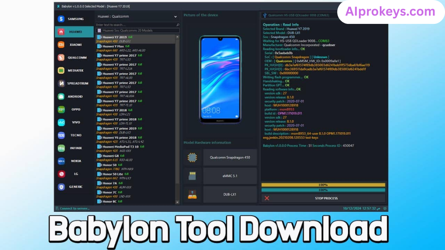Select Honor 50 model

[136, 167]
